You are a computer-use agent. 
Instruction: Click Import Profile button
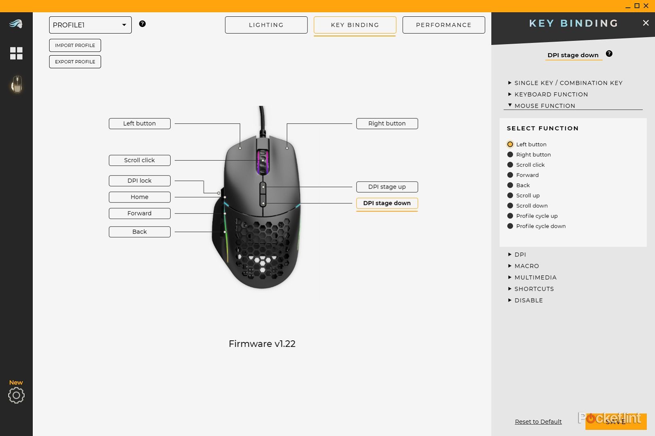75,45
